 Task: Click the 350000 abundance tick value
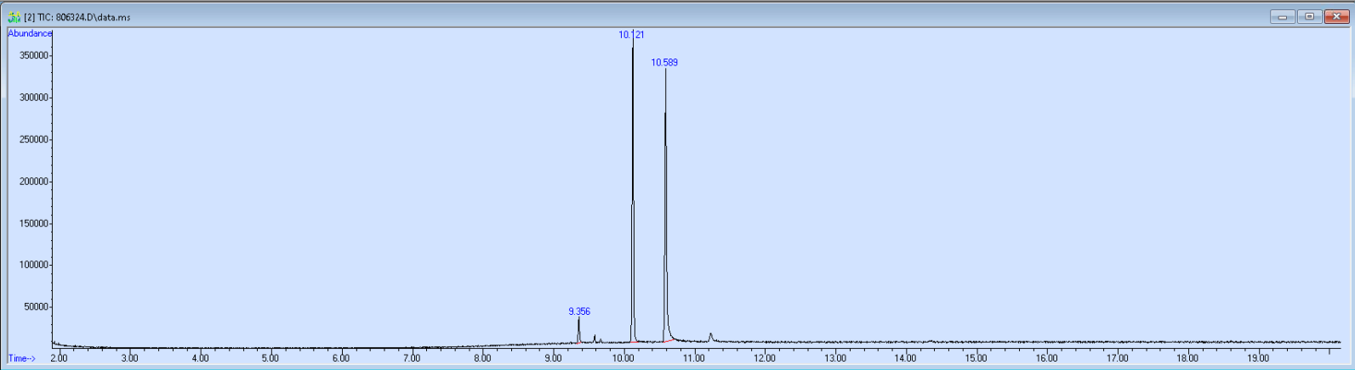[35, 55]
